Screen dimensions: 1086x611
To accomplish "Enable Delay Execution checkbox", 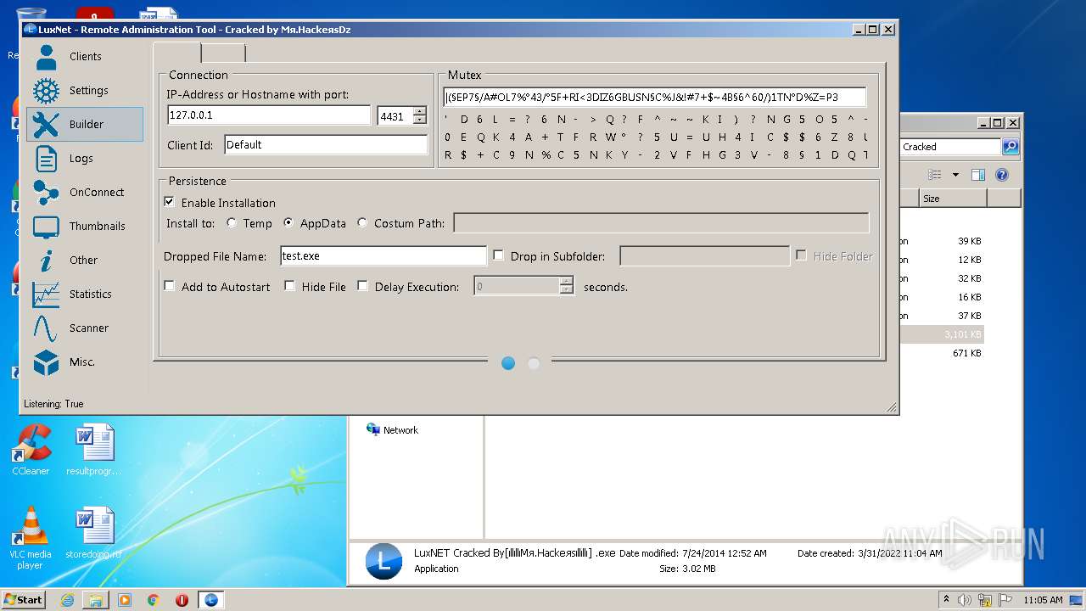I will tap(362, 286).
